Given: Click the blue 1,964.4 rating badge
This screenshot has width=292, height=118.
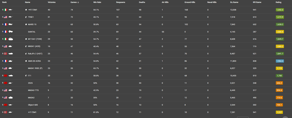Looking at the screenshot, I should [x=279, y=61].
